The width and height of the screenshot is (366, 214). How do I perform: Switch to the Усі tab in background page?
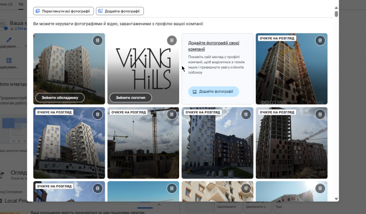coord(21,4)
